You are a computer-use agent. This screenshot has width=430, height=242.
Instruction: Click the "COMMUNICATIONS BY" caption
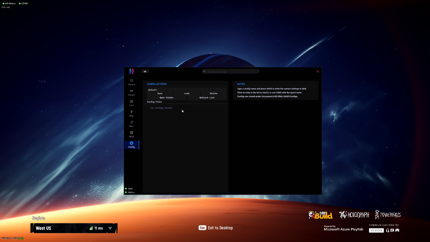[x=384, y=225]
